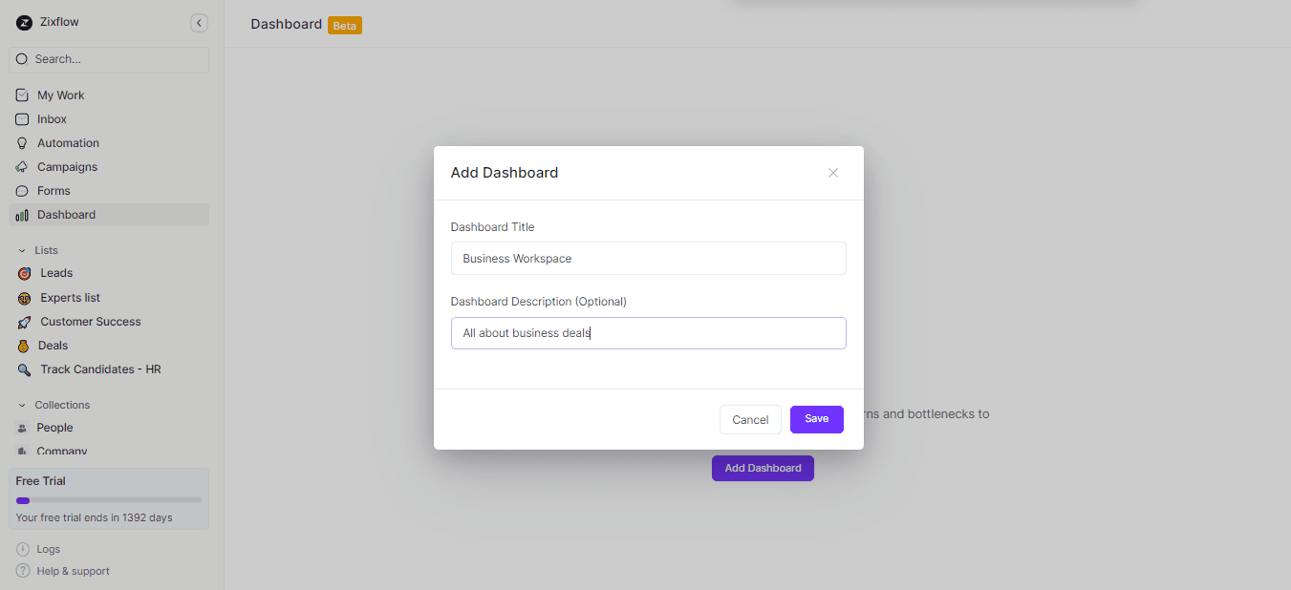The height and width of the screenshot is (590, 1291).
Task: Cancel the Add Dashboard dialog
Action: (x=750, y=419)
